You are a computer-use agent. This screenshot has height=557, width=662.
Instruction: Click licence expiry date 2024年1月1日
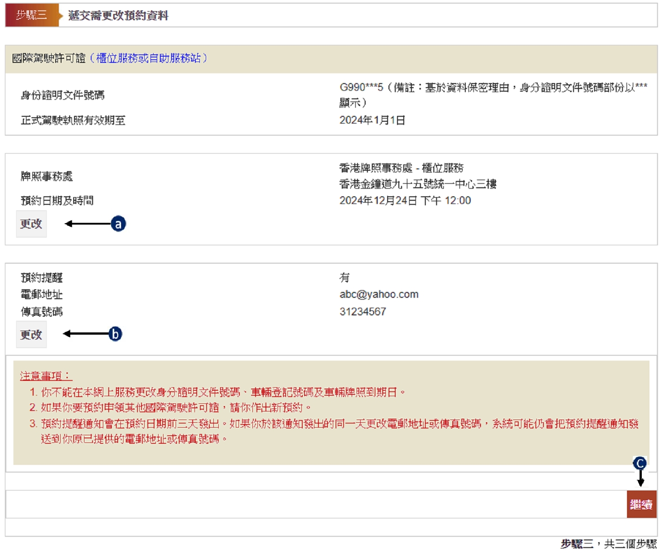pyautogui.click(x=372, y=120)
